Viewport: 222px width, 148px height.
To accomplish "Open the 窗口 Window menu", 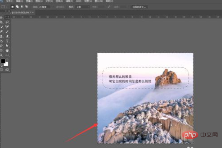I will click(99, 1).
